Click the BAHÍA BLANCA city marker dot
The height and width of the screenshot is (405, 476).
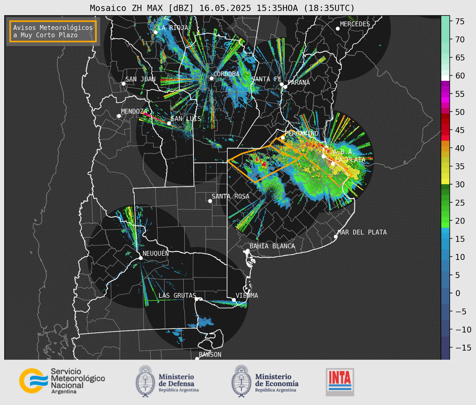247,251
